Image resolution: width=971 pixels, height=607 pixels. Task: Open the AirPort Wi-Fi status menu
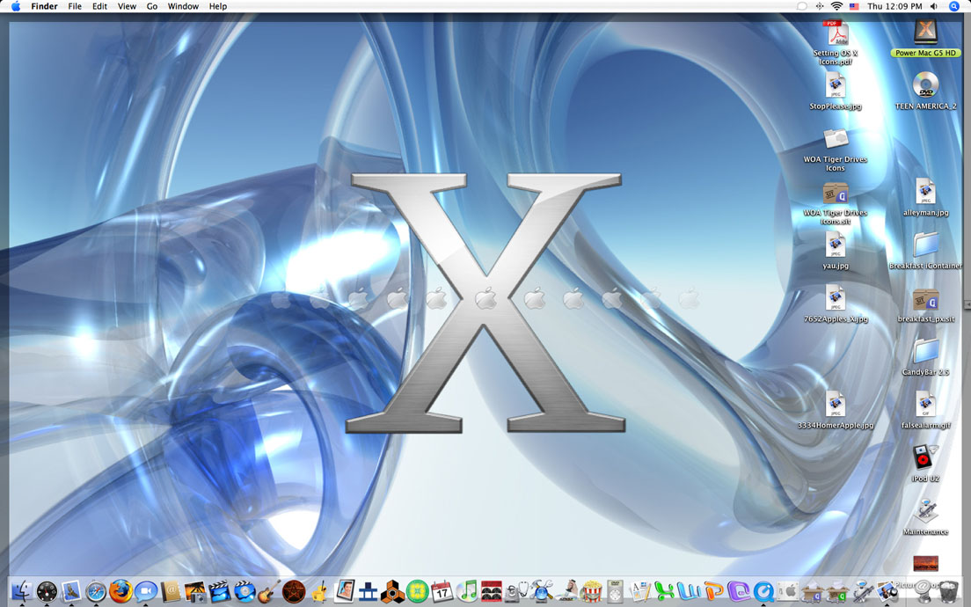point(836,6)
